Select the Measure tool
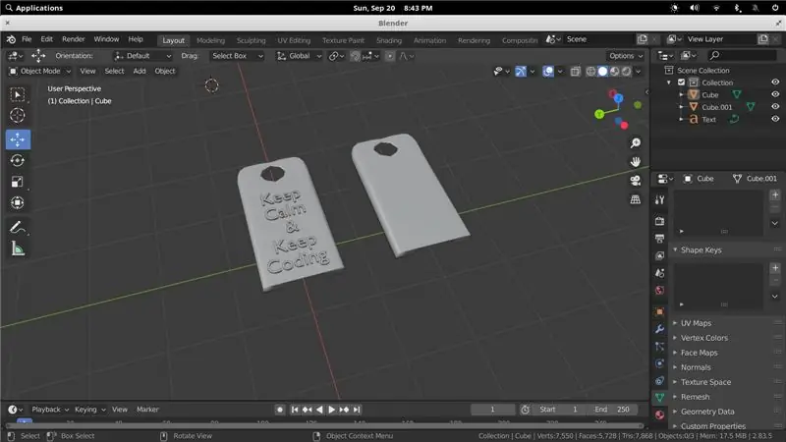The height and width of the screenshot is (442, 786). 18,249
